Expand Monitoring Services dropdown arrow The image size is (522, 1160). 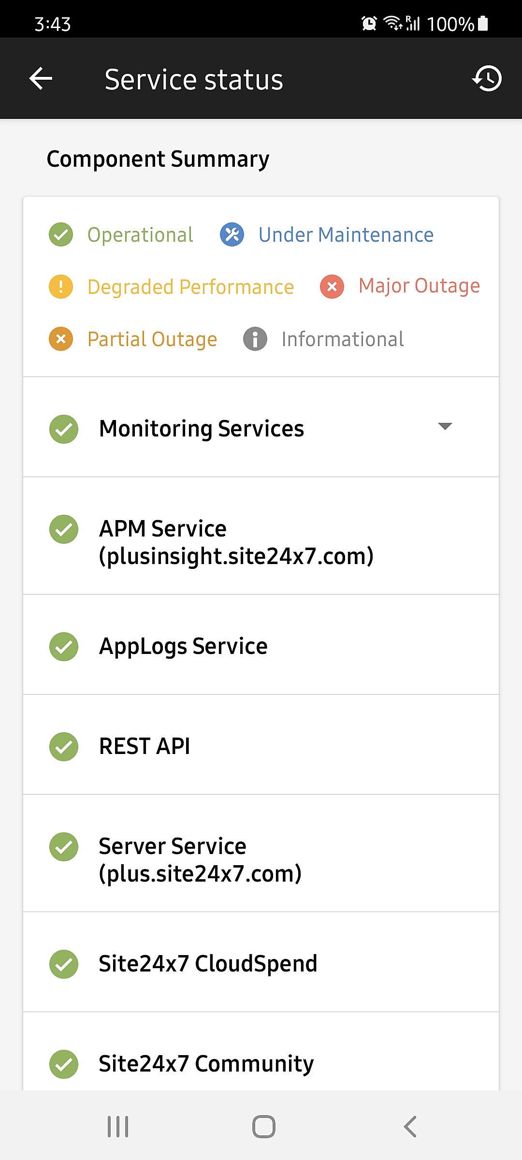click(x=445, y=426)
